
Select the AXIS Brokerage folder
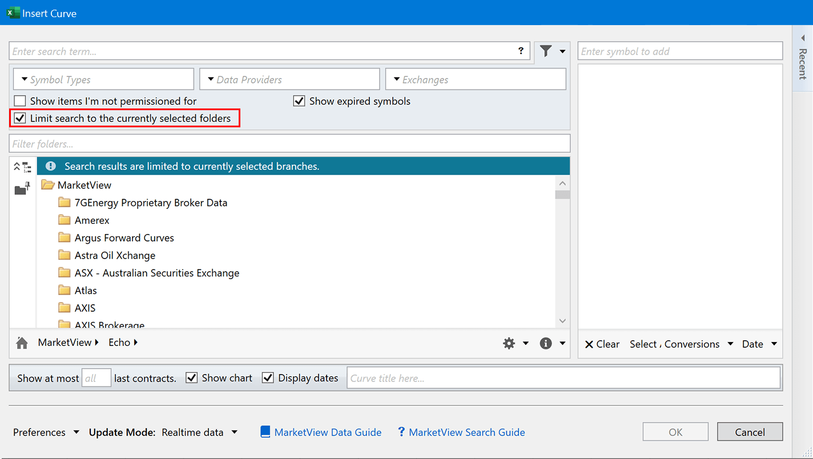pyautogui.click(x=110, y=325)
